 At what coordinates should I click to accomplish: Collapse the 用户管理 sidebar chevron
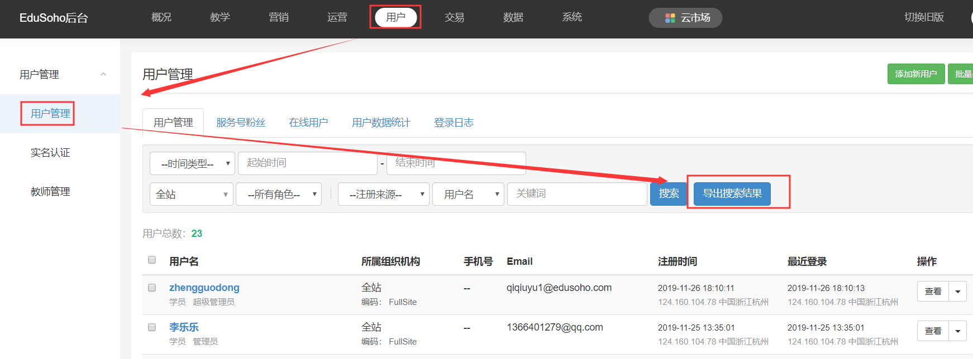(x=103, y=74)
